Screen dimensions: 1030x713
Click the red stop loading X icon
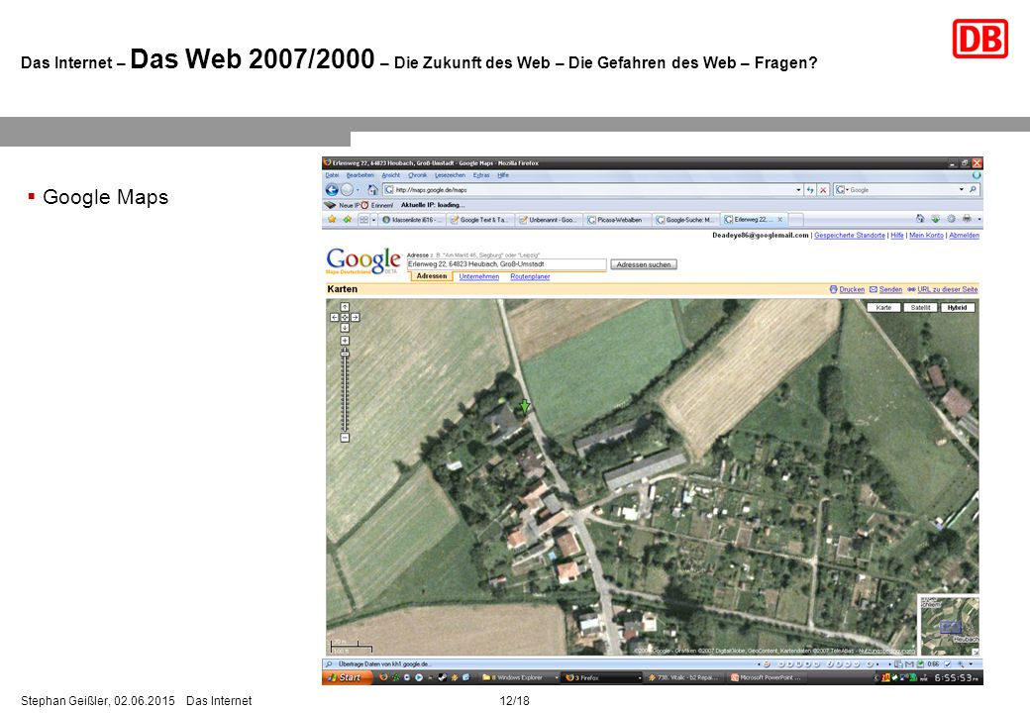click(x=822, y=190)
